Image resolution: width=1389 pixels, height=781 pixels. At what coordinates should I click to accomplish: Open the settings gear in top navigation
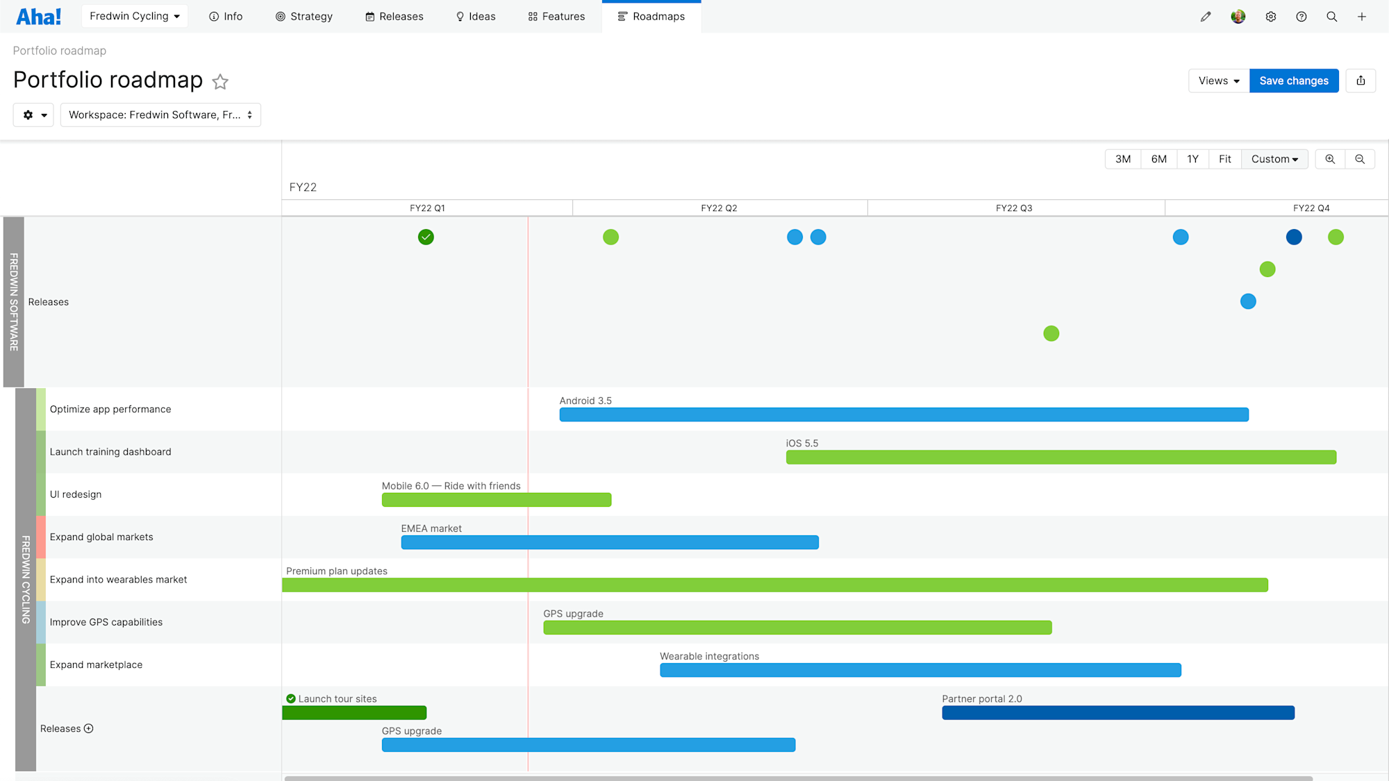point(1271,16)
